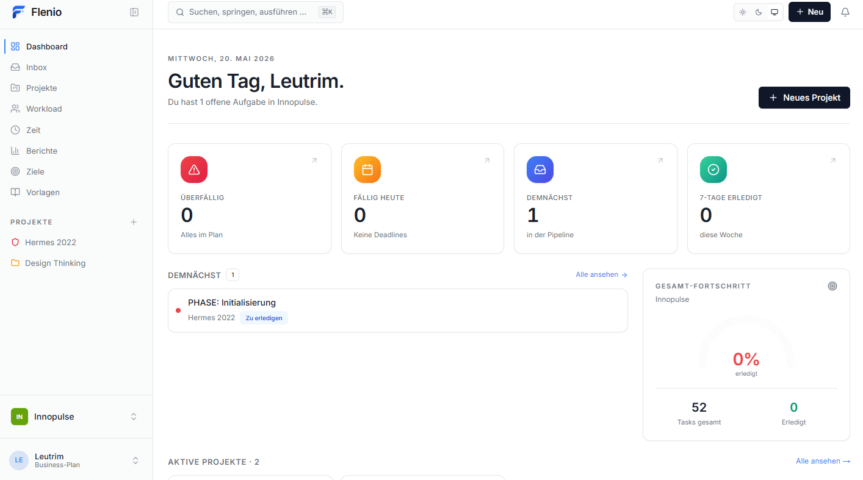Click the yellow folder icon of Design Thinking
The image size is (863, 480).
point(15,263)
